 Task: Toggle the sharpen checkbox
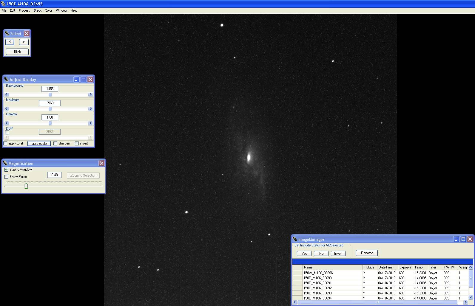point(55,144)
